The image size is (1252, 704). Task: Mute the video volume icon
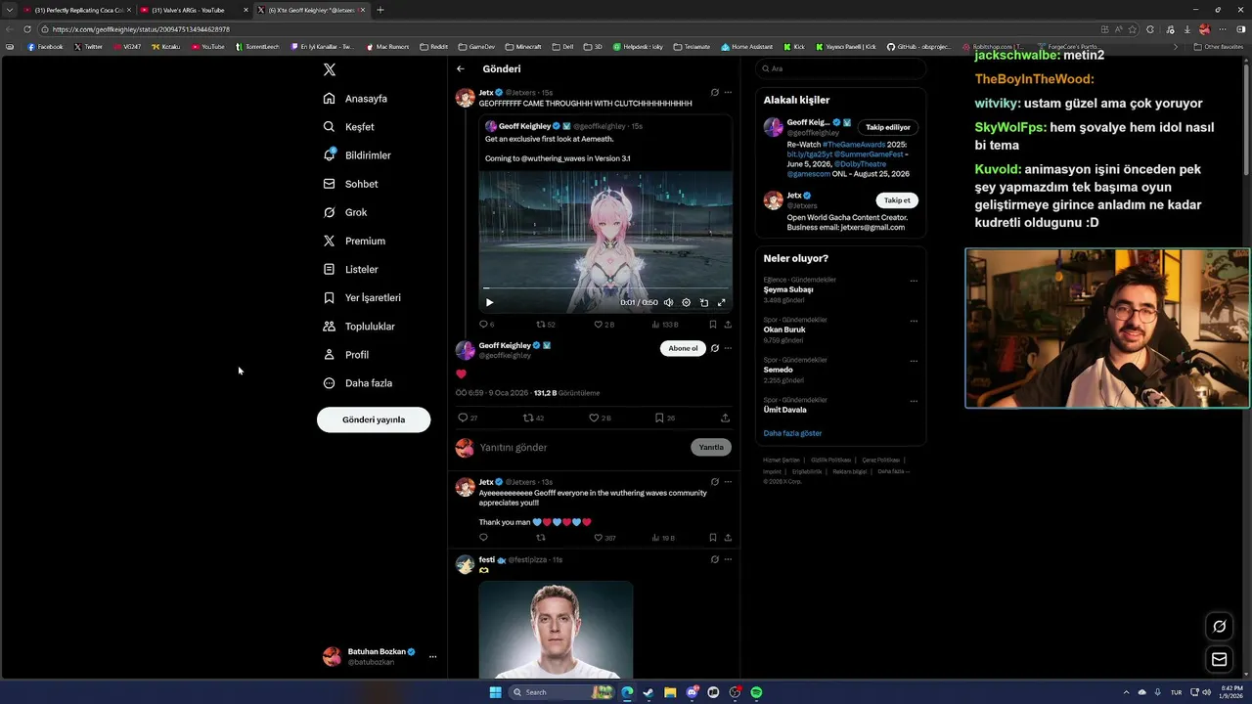click(668, 302)
